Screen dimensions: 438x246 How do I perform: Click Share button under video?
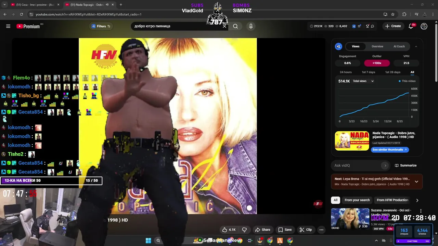click(x=263, y=230)
